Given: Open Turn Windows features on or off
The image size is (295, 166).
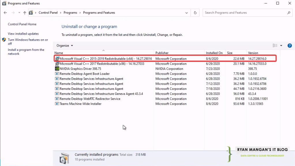Looking at the screenshot, I should pos(28,42).
